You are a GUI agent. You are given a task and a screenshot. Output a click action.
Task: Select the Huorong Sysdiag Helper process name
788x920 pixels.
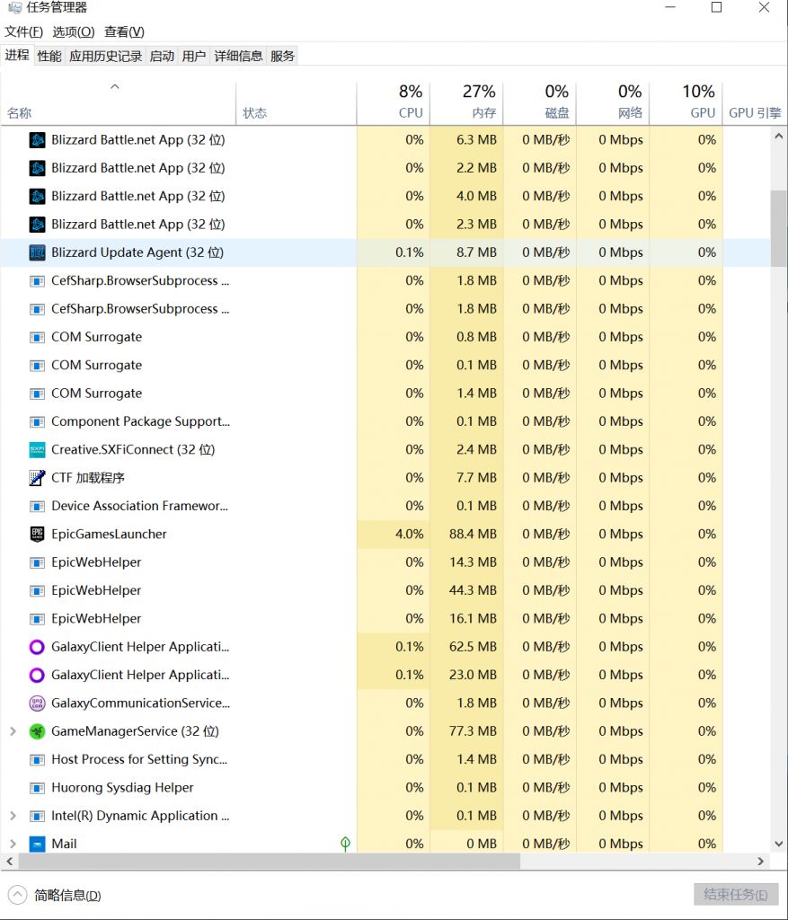point(122,788)
